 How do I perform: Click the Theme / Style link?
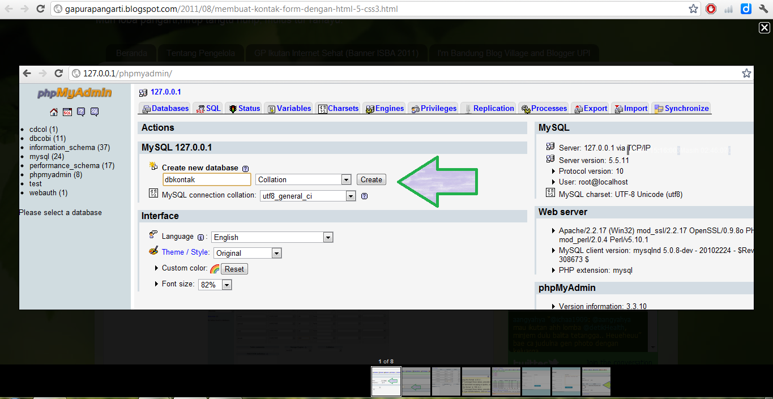pos(185,252)
